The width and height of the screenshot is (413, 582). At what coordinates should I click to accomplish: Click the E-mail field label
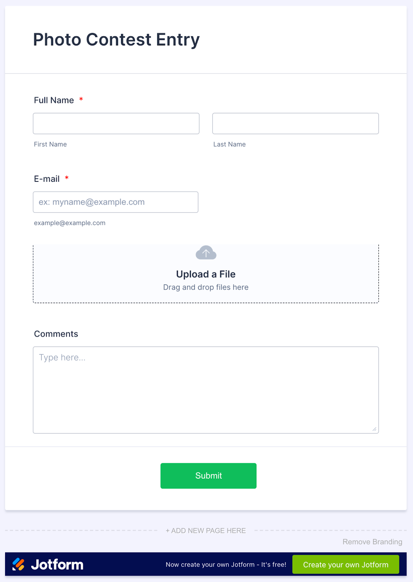[x=47, y=179]
